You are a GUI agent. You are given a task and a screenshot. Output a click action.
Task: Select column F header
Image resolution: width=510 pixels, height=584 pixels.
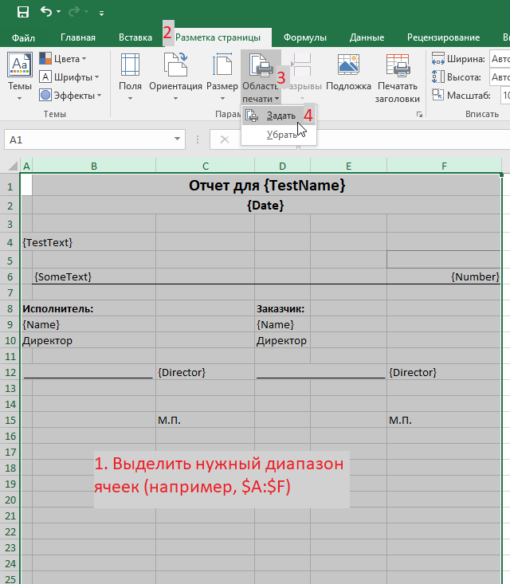pos(444,166)
